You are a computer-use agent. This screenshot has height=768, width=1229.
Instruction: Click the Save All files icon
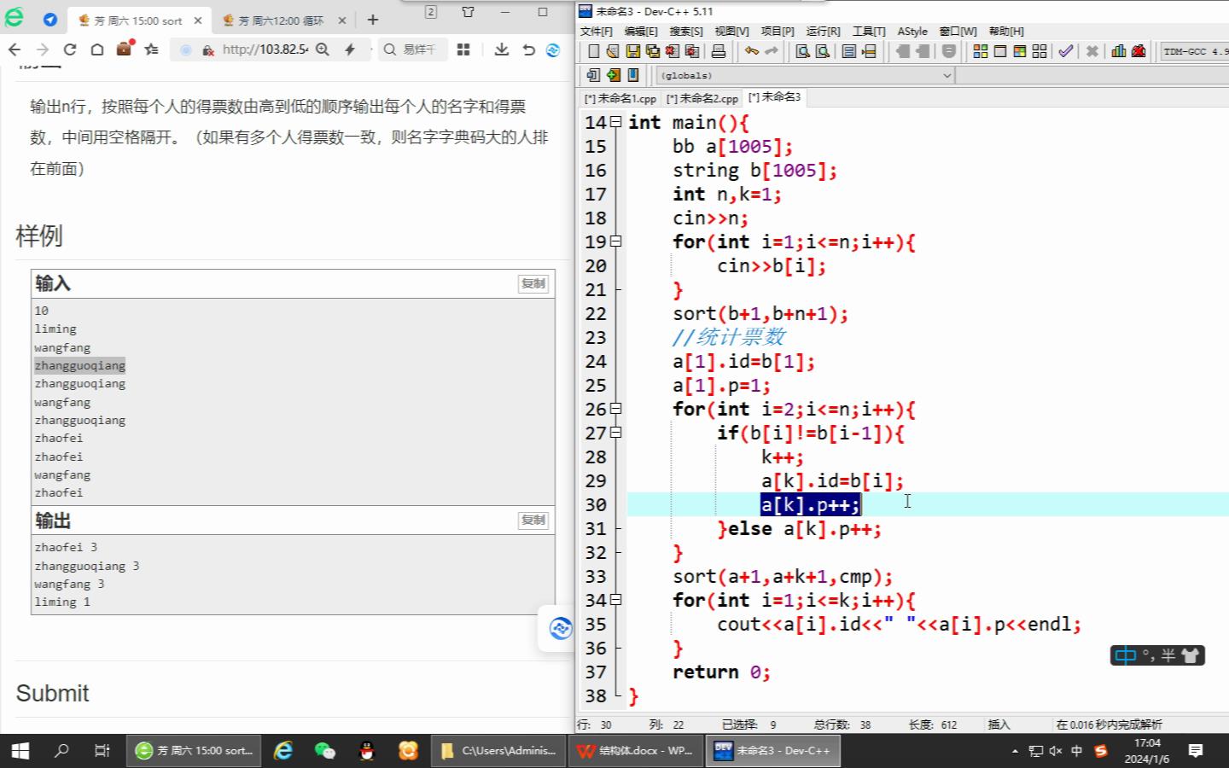(652, 51)
